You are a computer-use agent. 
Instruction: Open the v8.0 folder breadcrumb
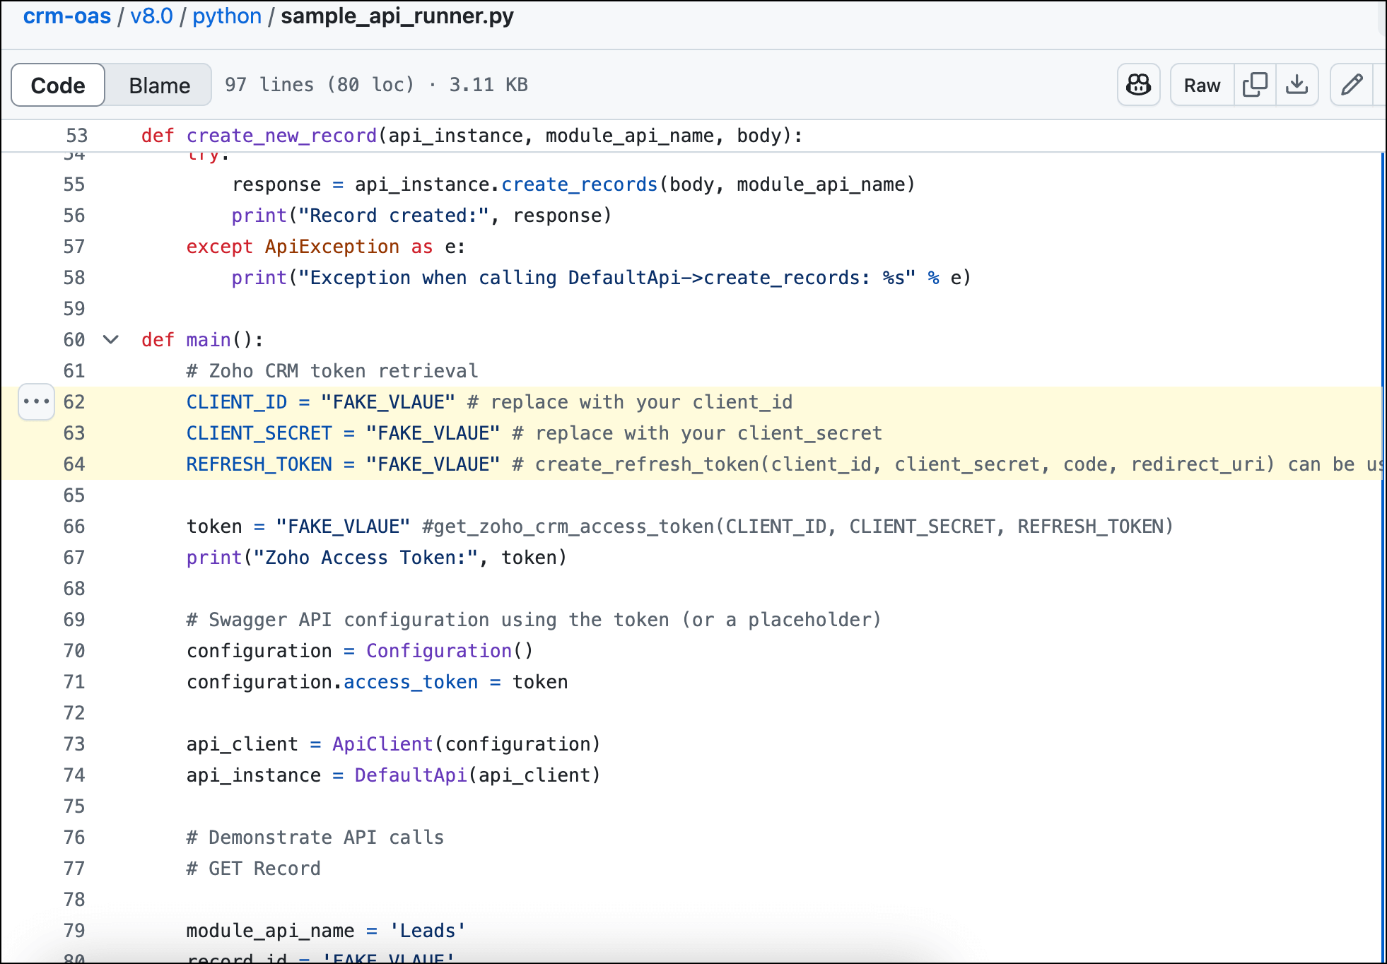point(151,16)
